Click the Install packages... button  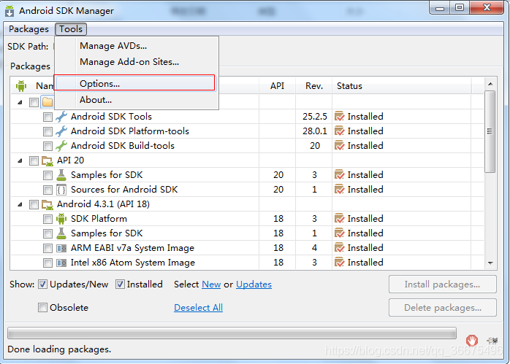[442, 284]
